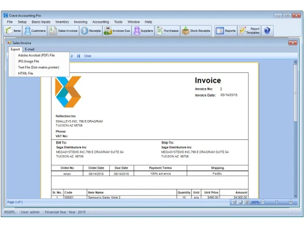Open the Receipts toolbar button
Screen dimensions: 305x228
(x=91, y=30)
